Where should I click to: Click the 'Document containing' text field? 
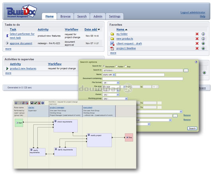pos(143,79)
